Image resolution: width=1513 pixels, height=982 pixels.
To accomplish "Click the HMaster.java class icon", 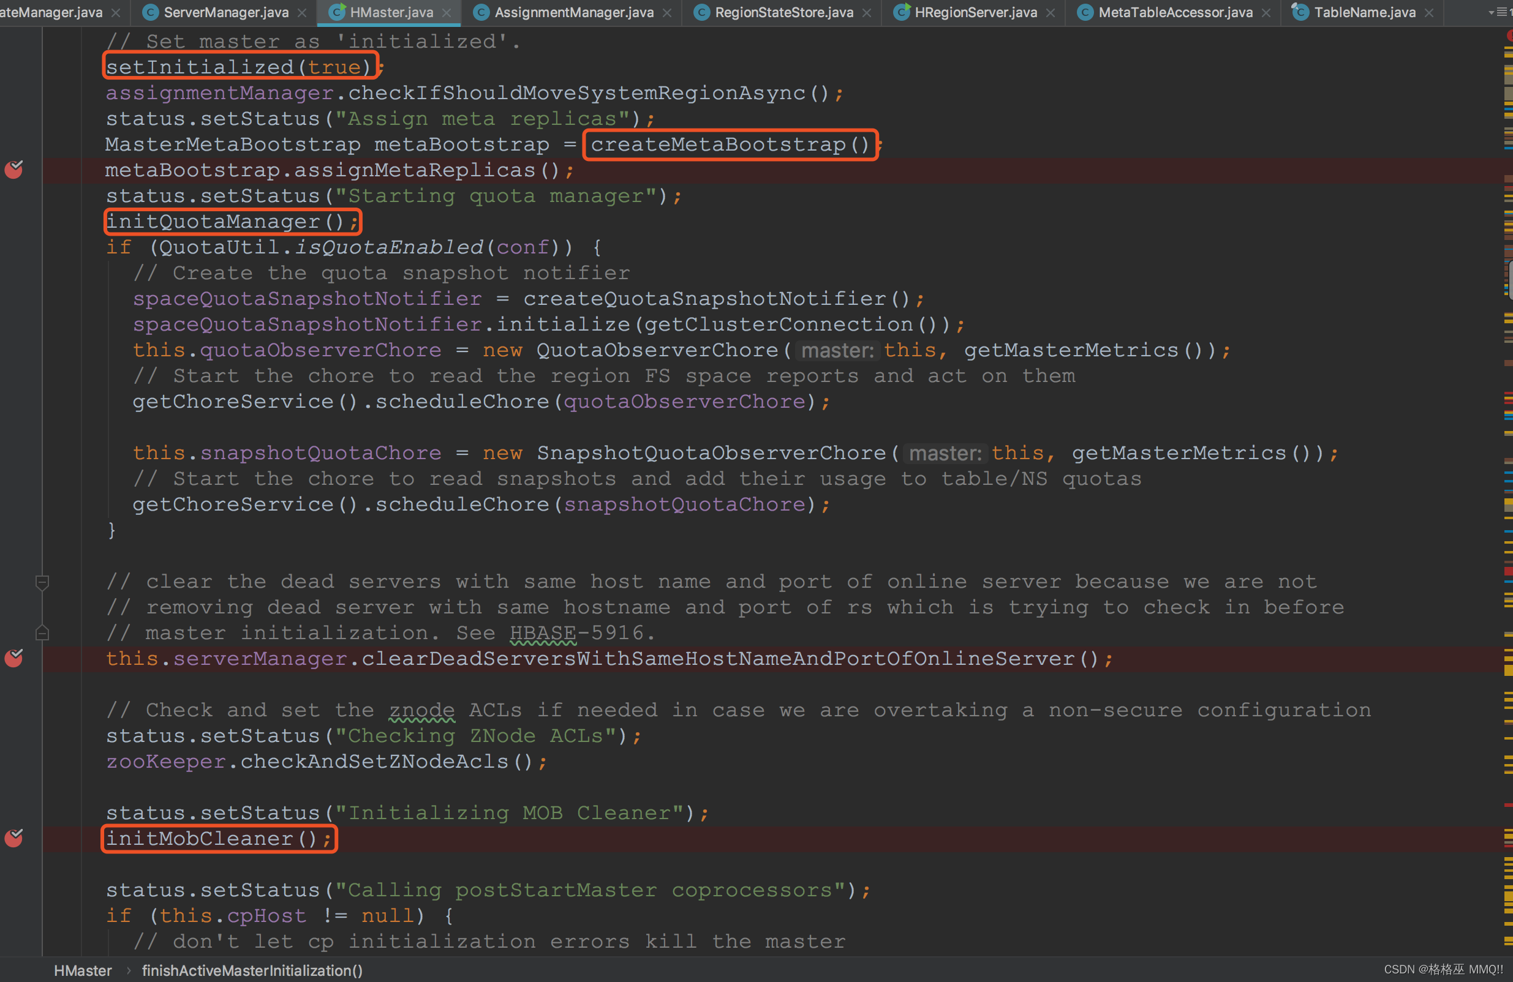I will point(337,12).
